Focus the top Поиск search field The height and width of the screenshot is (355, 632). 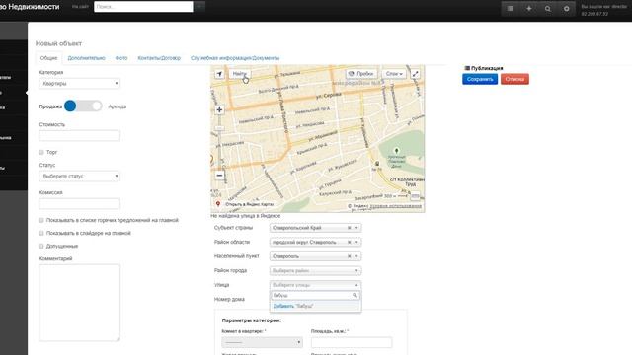143,7
